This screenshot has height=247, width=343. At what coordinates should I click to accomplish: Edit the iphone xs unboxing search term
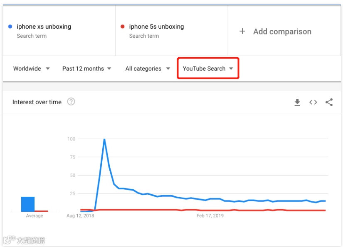coord(44,27)
